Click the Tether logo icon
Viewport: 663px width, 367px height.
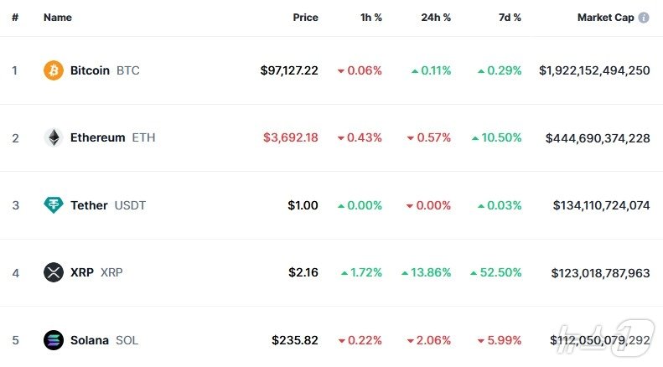(54, 205)
